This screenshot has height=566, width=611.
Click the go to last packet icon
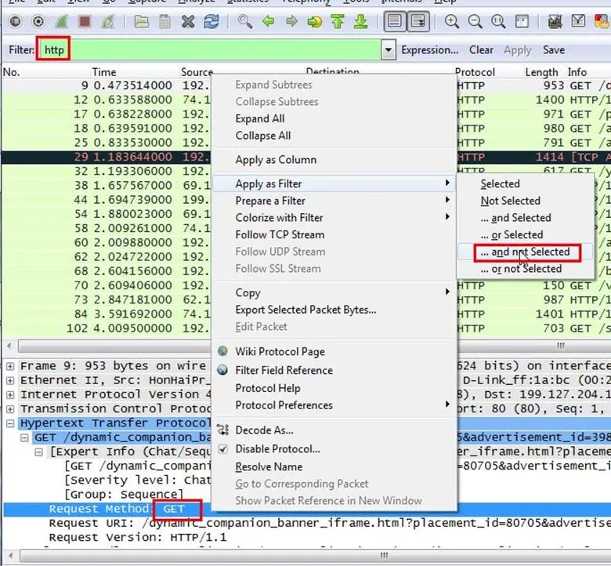tap(361, 22)
